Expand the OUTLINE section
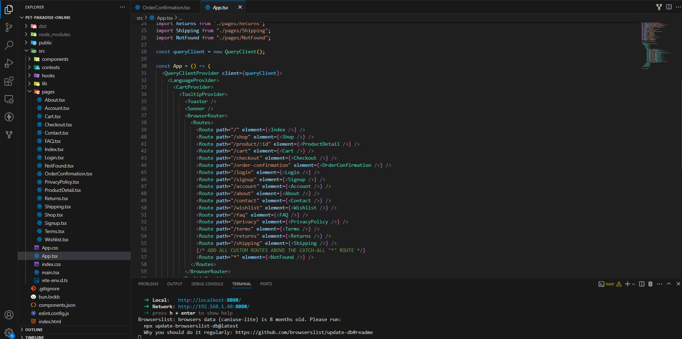 [34, 330]
